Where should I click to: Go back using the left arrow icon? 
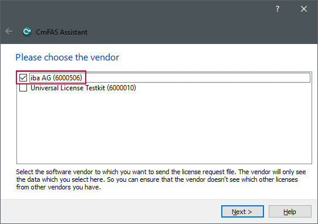[9, 32]
